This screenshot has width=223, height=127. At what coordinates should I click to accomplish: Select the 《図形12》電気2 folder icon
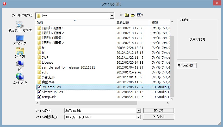coord(39,43)
